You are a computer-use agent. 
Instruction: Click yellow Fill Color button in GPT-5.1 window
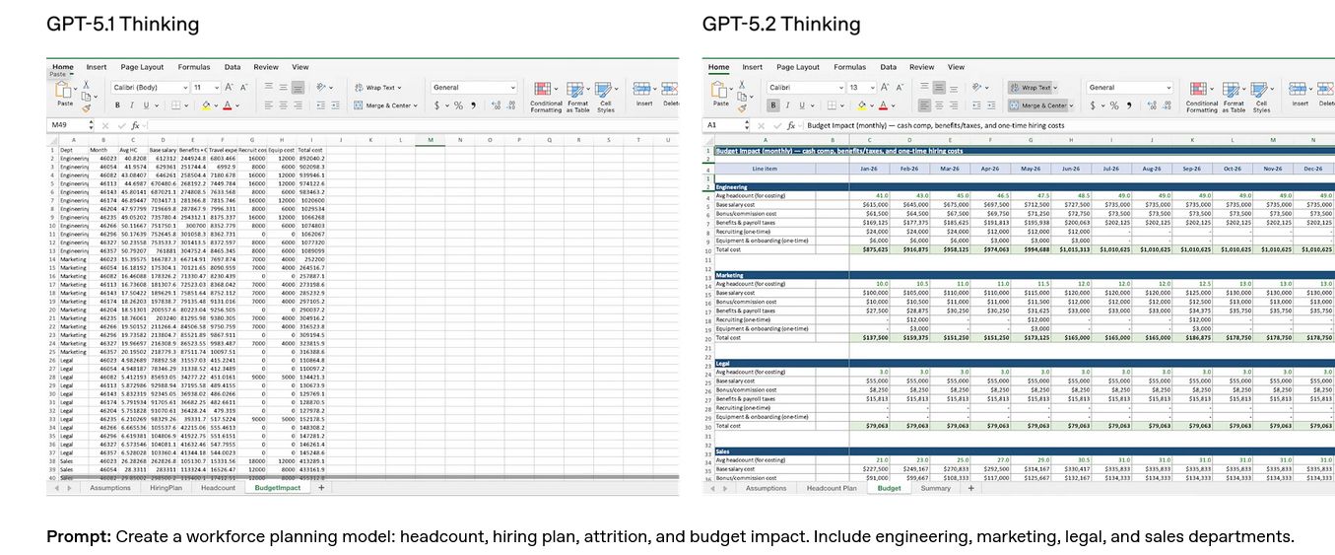[x=209, y=105]
